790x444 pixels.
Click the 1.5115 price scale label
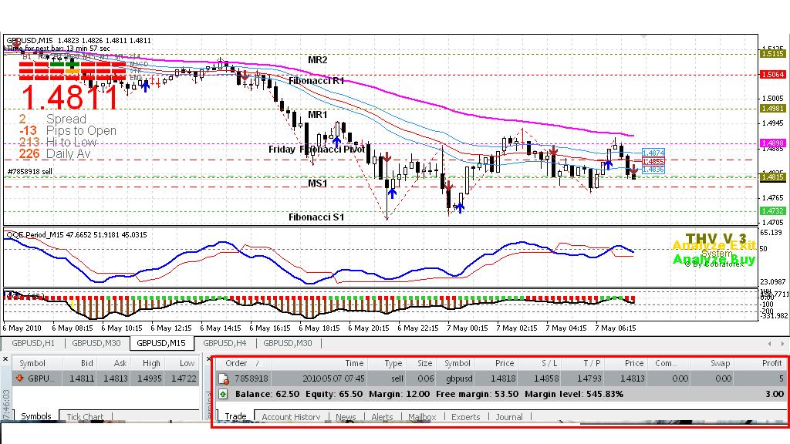772,54
